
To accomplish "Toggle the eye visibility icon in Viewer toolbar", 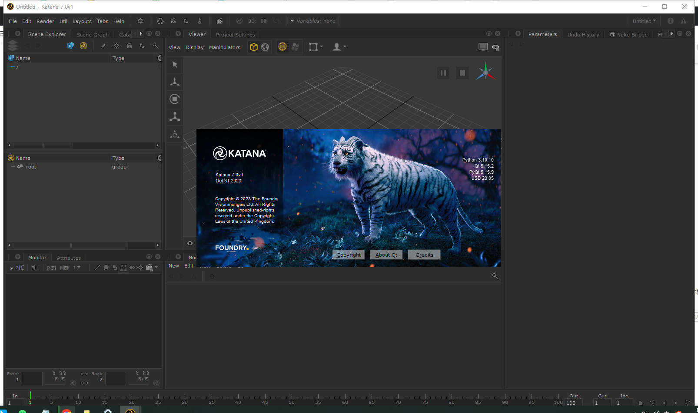I will point(495,47).
